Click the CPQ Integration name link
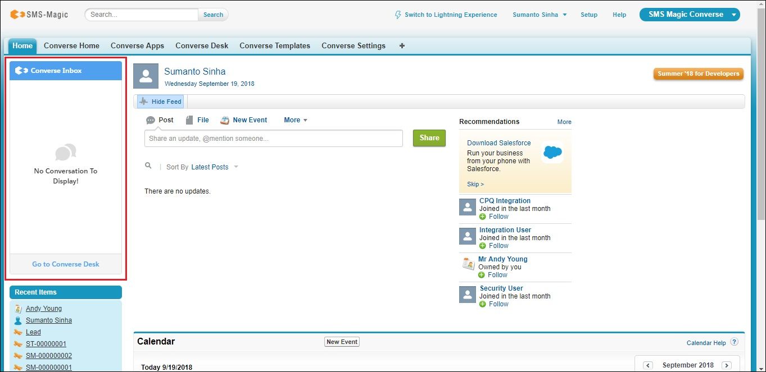This screenshot has height=372, width=766. coord(505,201)
